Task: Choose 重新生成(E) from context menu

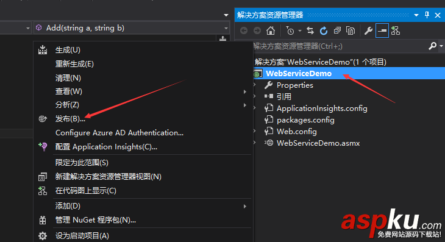Action: coord(143,64)
